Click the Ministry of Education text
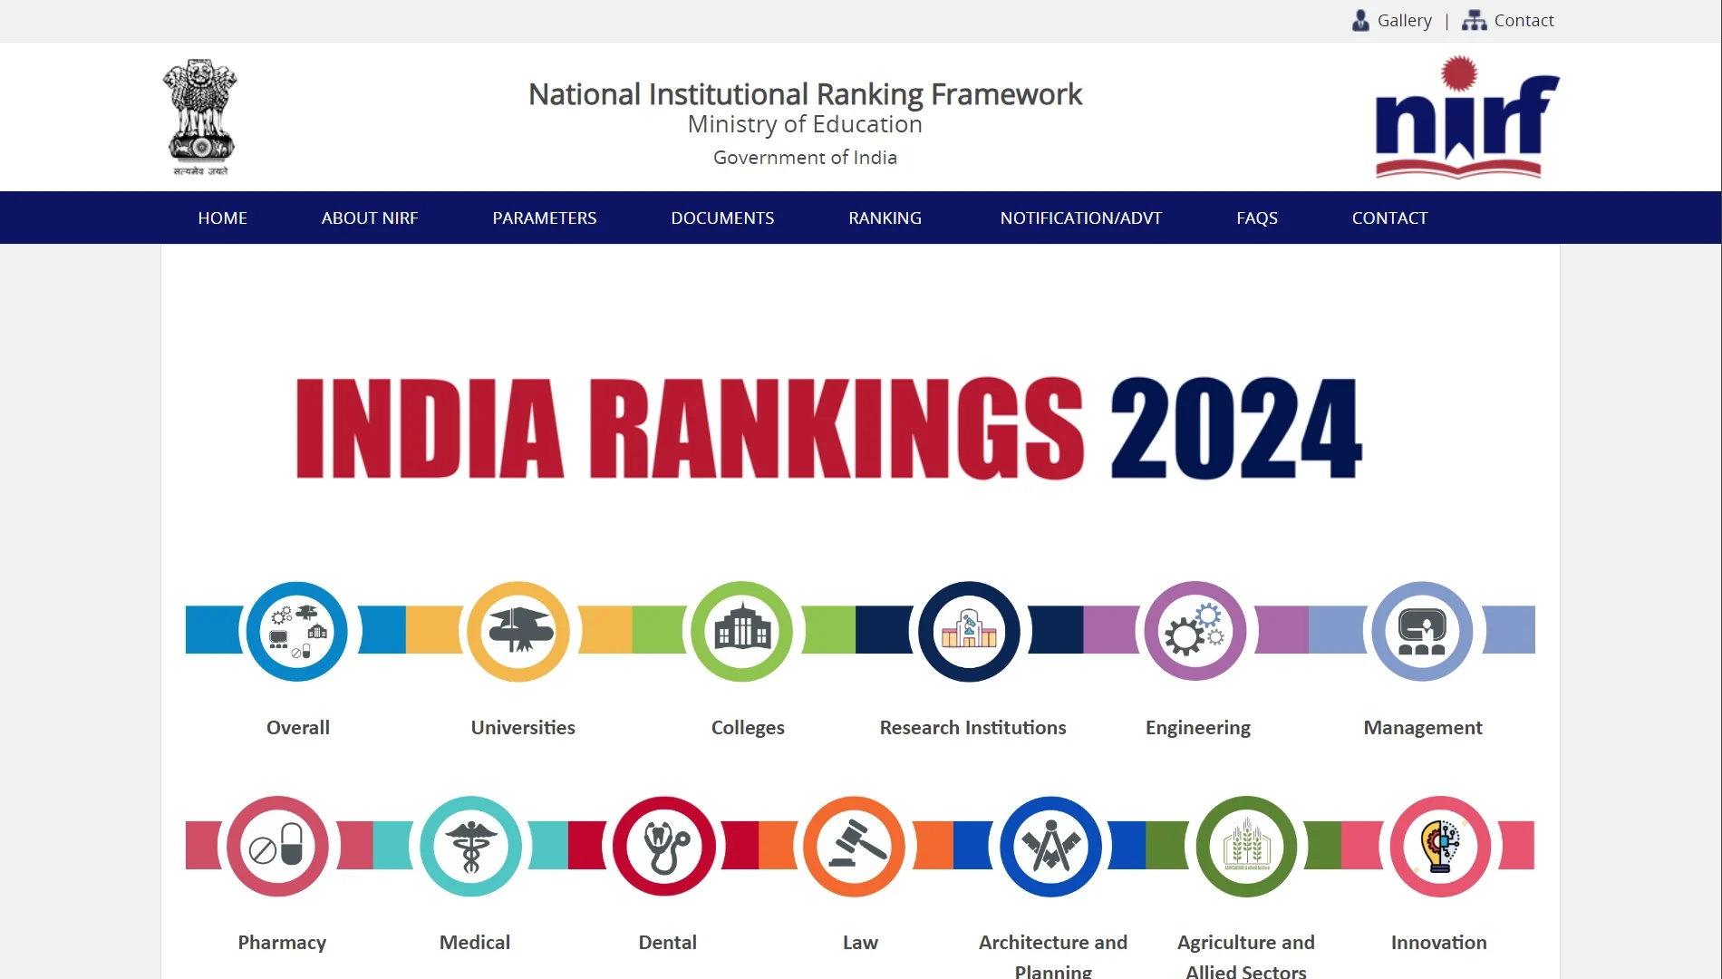The height and width of the screenshot is (979, 1722). (x=805, y=124)
